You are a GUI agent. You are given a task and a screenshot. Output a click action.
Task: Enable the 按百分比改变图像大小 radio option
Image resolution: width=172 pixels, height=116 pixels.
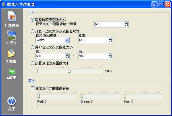32,63
